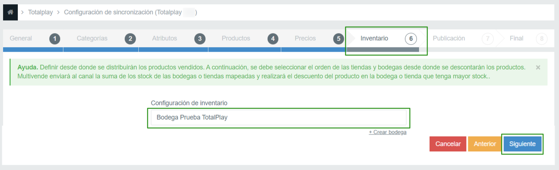Proceed with the Siguiente button
559x170 pixels.
coord(522,144)
